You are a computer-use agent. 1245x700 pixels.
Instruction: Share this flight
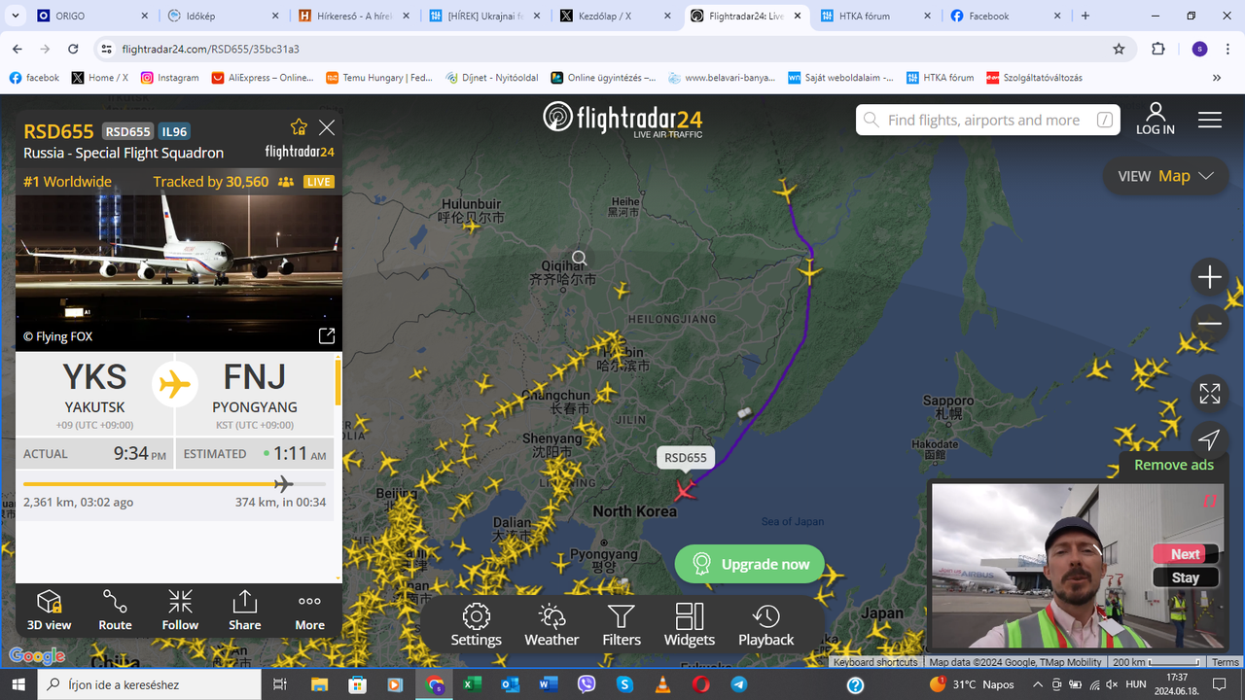pos(245,611)
